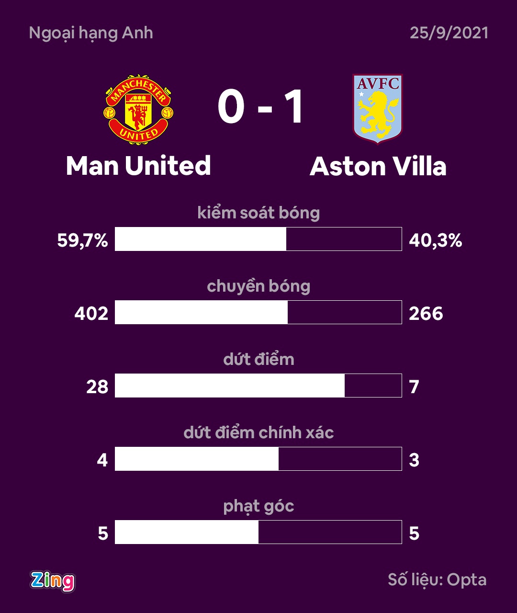Click the 266 passes number
The height and width of the screenshot is (613, 517).
[x=426, y=314]
